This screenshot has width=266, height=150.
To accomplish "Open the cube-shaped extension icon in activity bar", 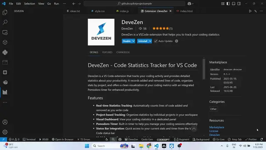I will click(x=5, y=42).
